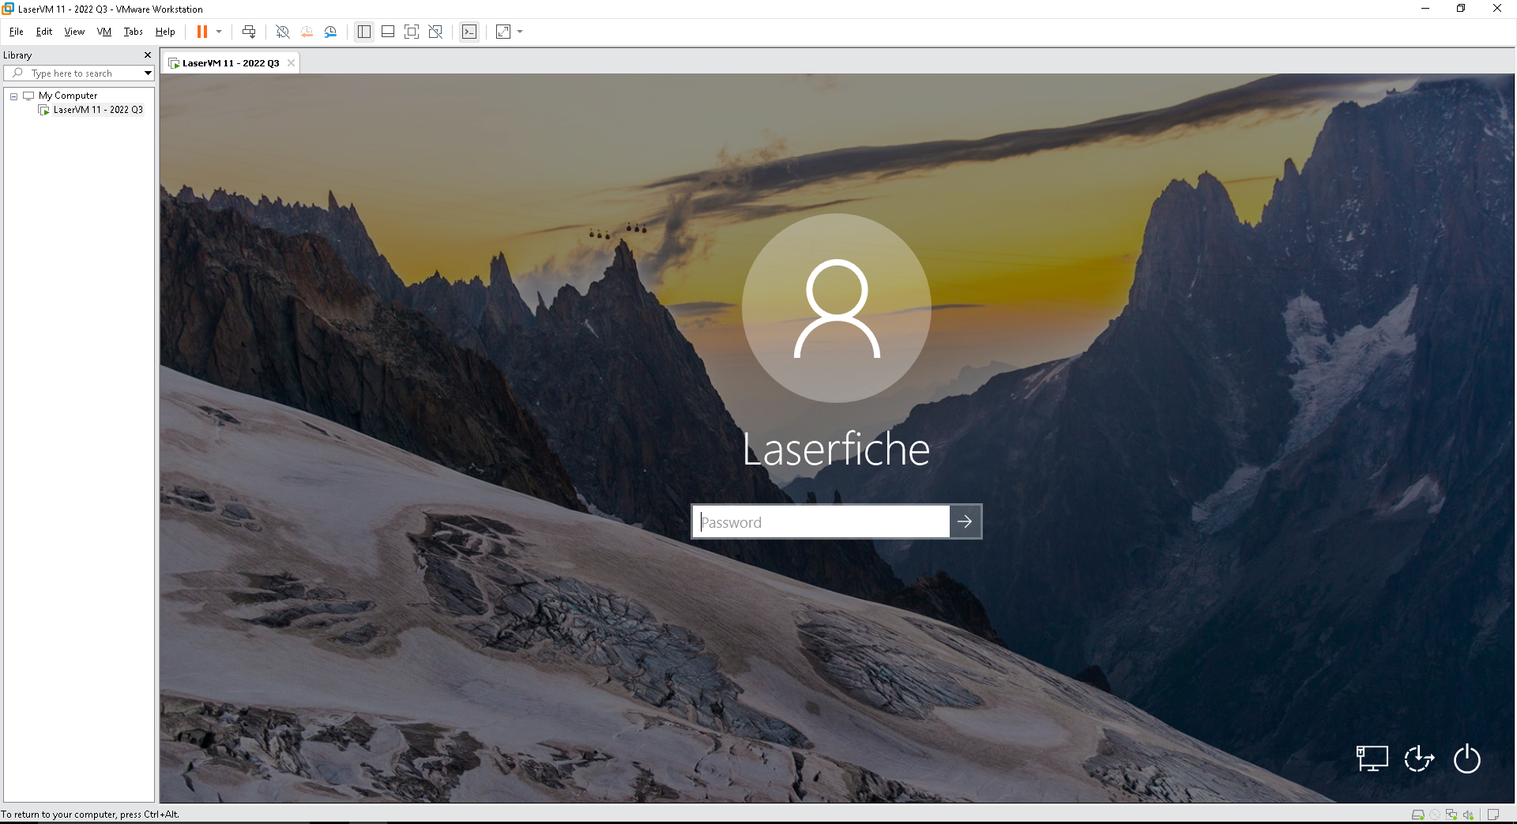Click the Unity mode toolbar icon
This screenshot has height=824, width=1517.
pyautogui.click(x=435, y=32)
